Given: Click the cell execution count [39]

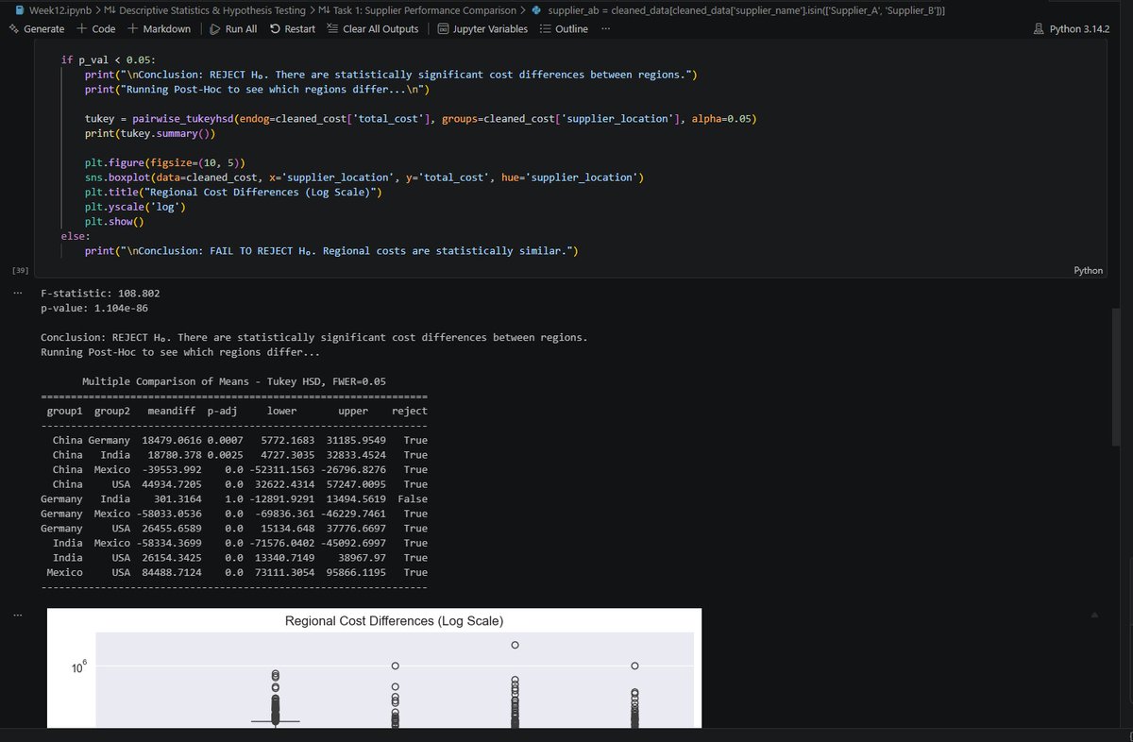Looking at the screenshot, I should point(21,270).
